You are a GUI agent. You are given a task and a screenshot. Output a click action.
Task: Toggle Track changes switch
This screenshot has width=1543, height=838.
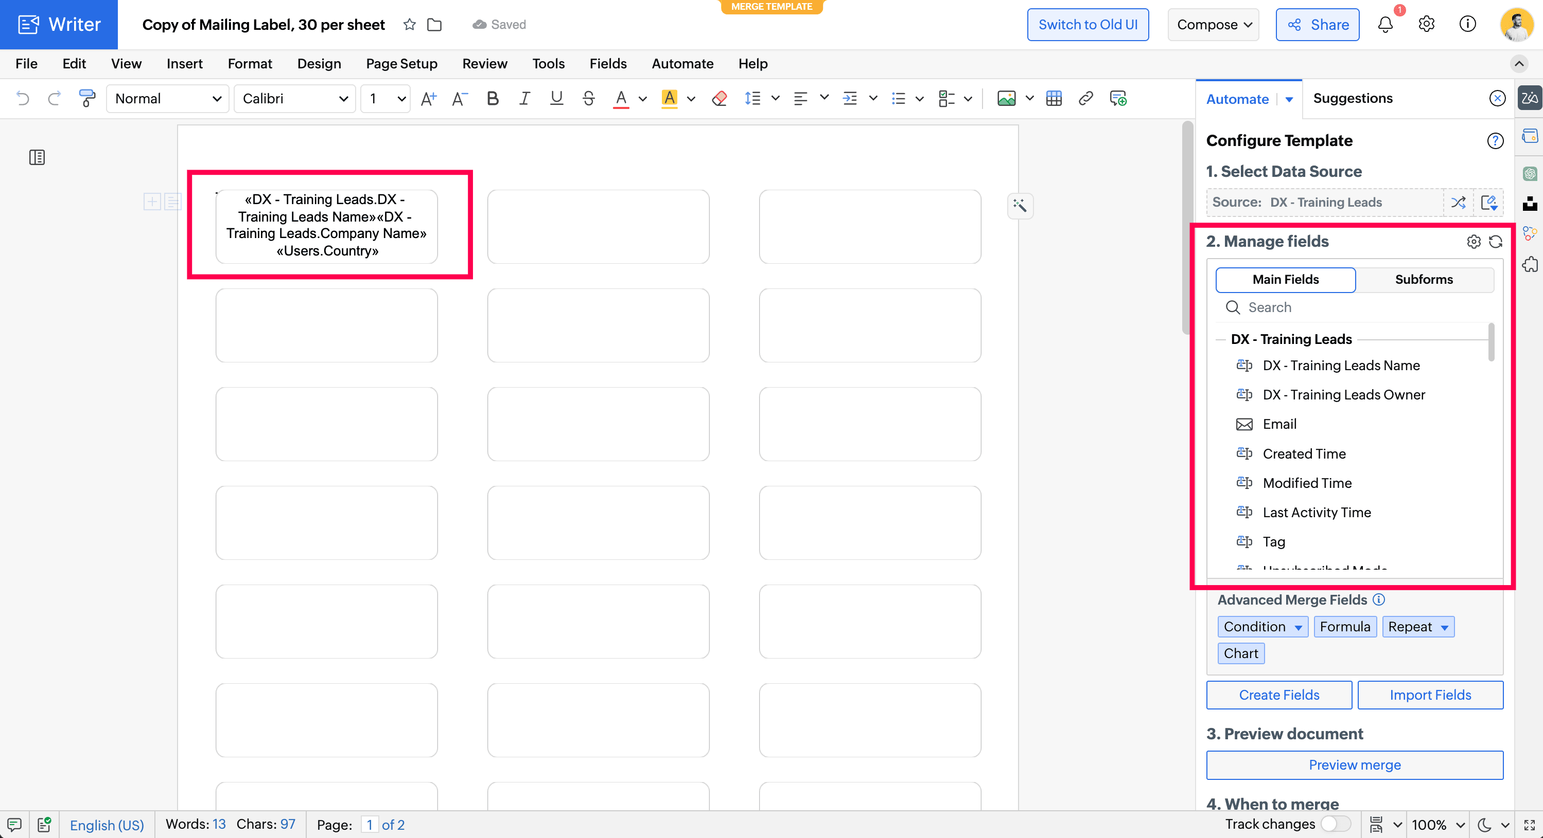tap(1336, 824)
